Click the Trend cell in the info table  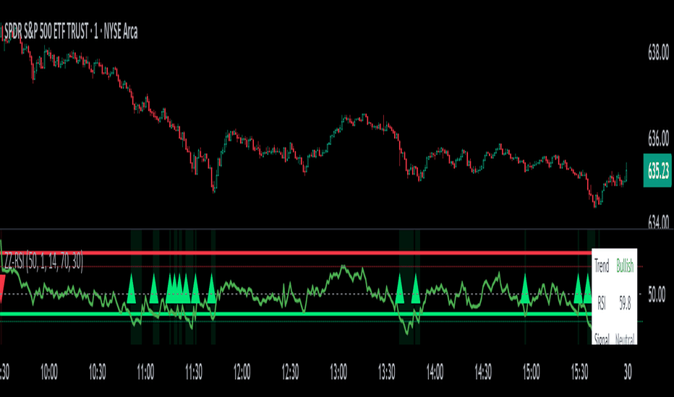(602, 266)
